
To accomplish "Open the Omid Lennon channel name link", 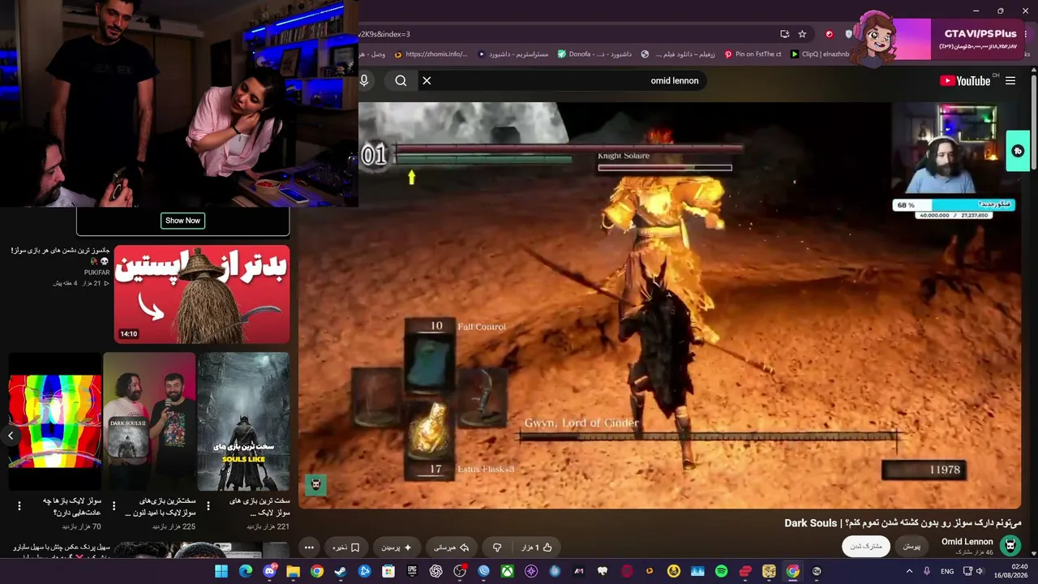I will tap(967, 542).
